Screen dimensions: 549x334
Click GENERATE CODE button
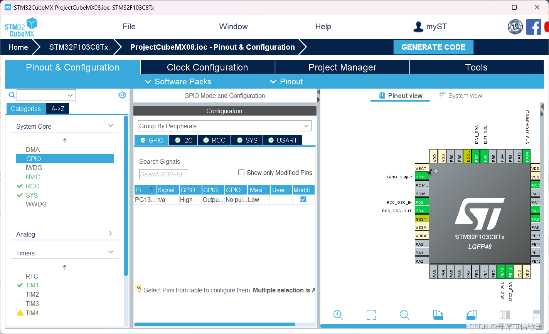click(433, 47)
